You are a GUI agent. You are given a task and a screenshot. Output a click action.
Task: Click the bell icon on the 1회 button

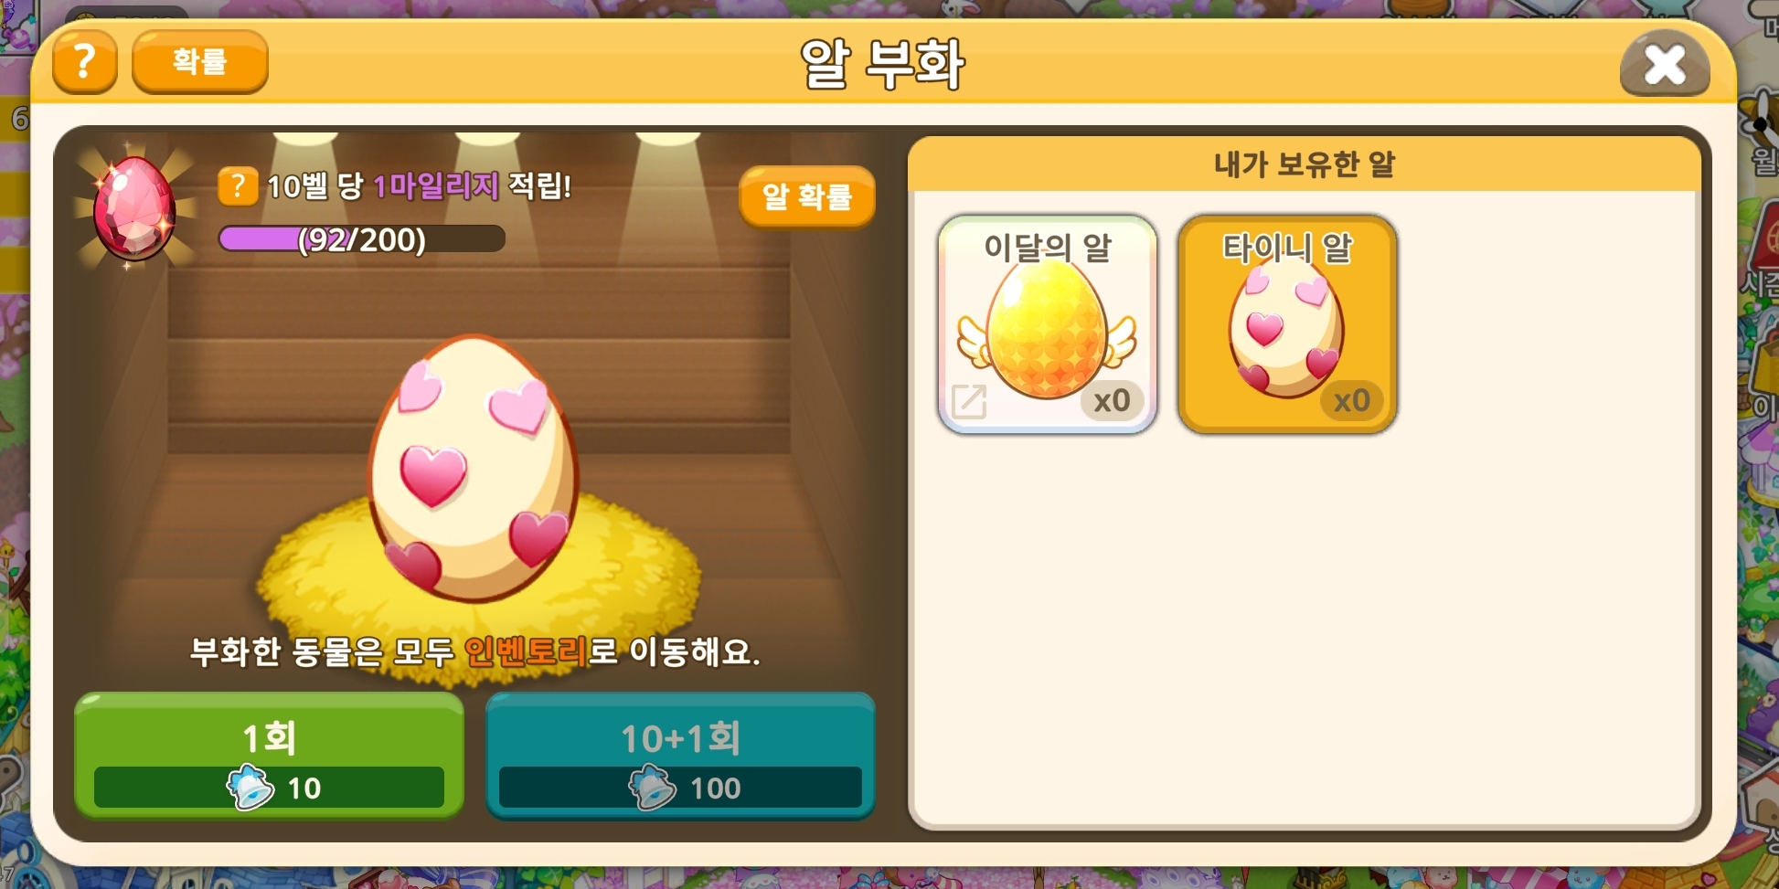click(250, 788)
